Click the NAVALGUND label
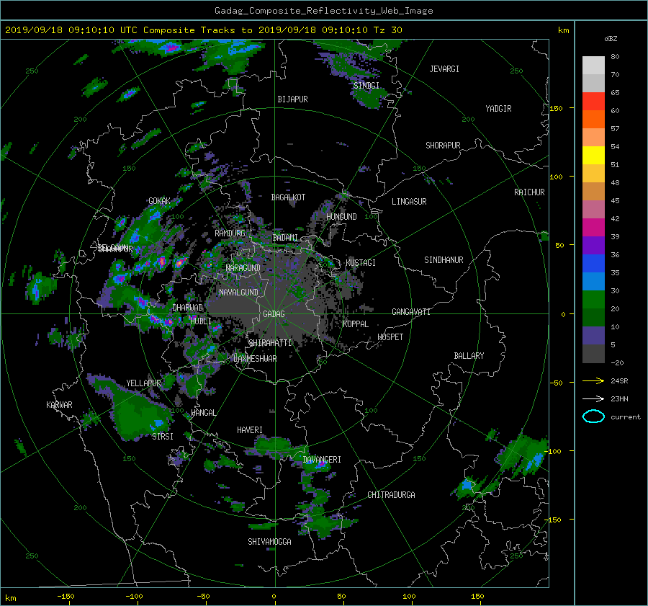648x606 pixels. tap(238, 293)
